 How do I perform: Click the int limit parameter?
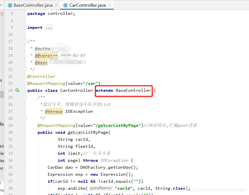point(69,153)
